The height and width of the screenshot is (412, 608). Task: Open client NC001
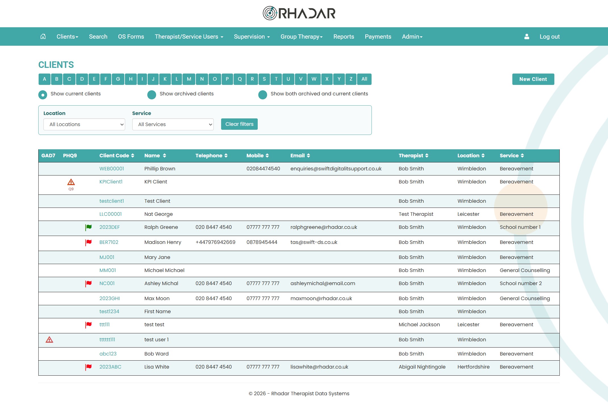107,283
